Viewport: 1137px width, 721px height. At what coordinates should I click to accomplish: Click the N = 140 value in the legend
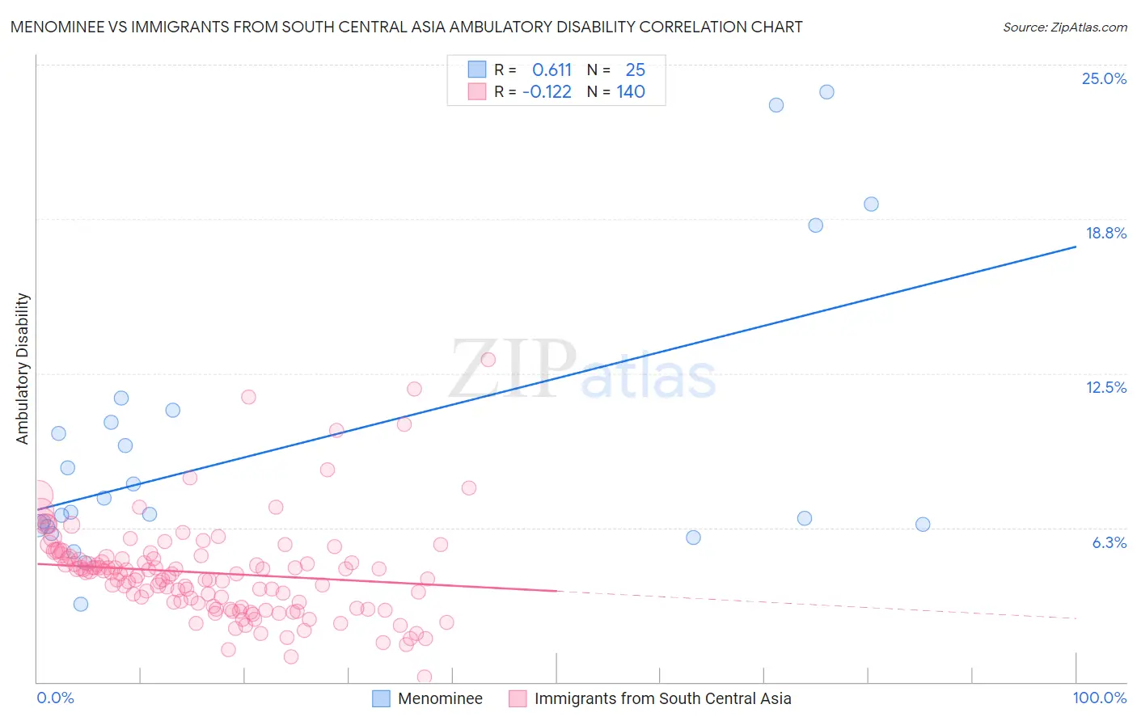(616, 91)
